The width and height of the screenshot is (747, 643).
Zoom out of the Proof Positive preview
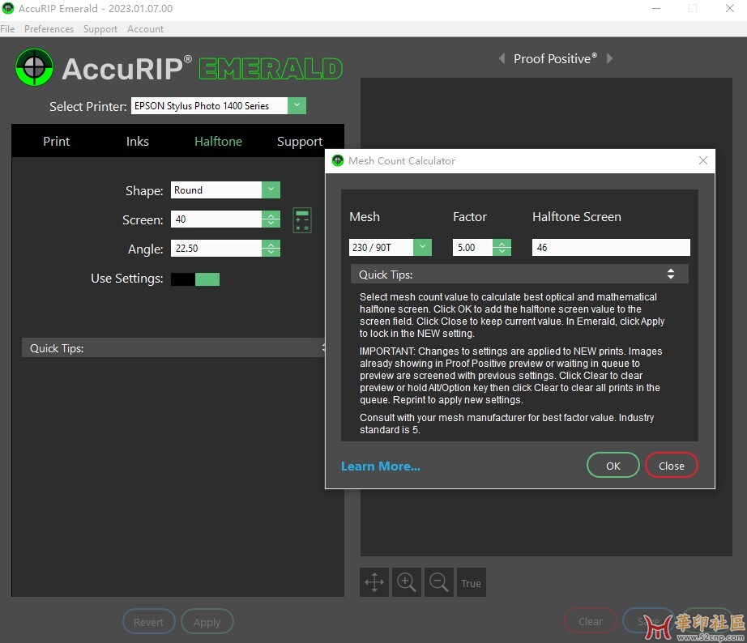[x=439, y=582]
